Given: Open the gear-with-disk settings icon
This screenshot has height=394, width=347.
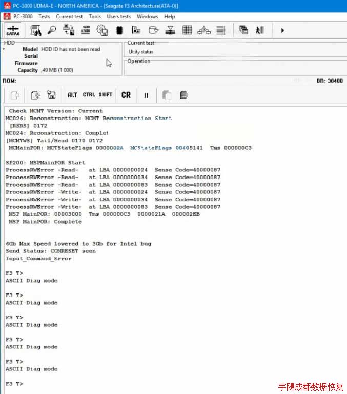Looking at the screenshot, I should pos(102,30).
